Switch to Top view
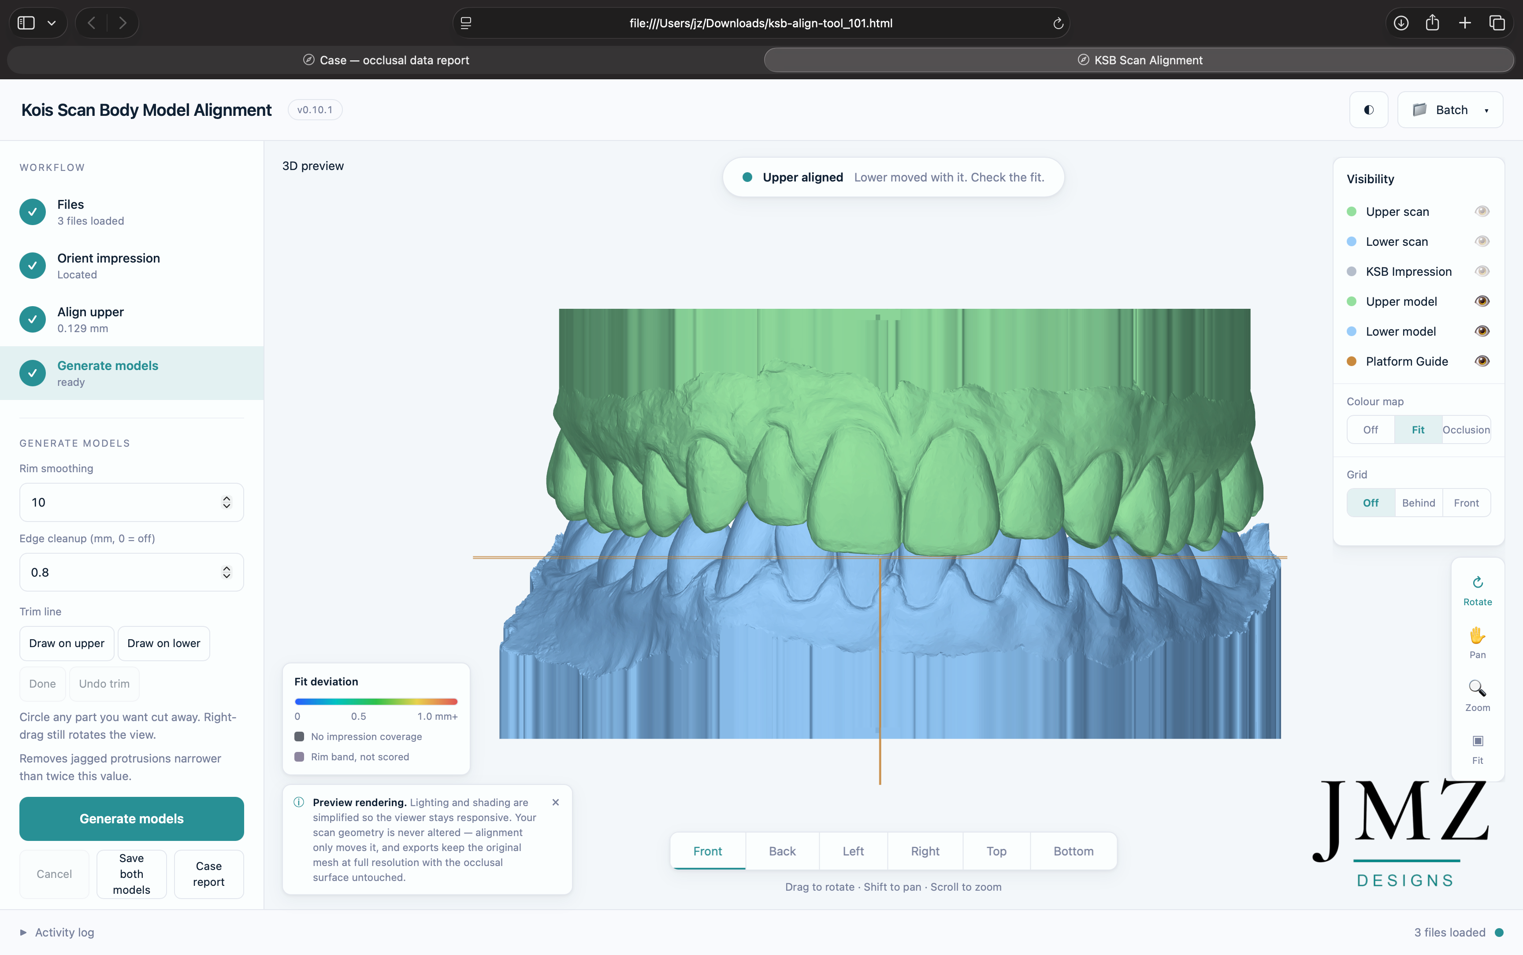 click(x=996, y=851)
